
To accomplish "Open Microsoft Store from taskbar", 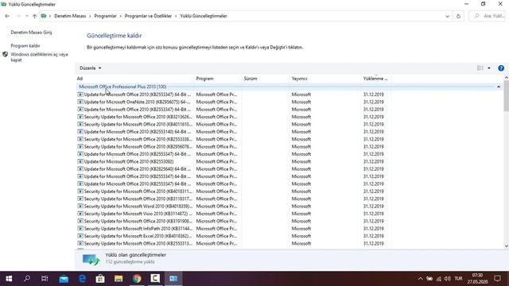I will pos(100,279).
